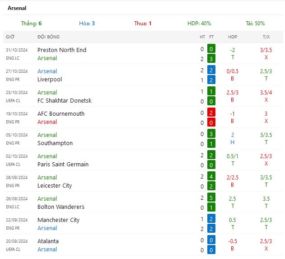
Task: Open Liverpool team link
Action: click(x=50, y=80)
